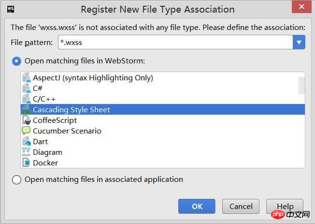Click the C/C++ file type icon
The height and width of the screenshot is (224, 315).
(26, 99)
